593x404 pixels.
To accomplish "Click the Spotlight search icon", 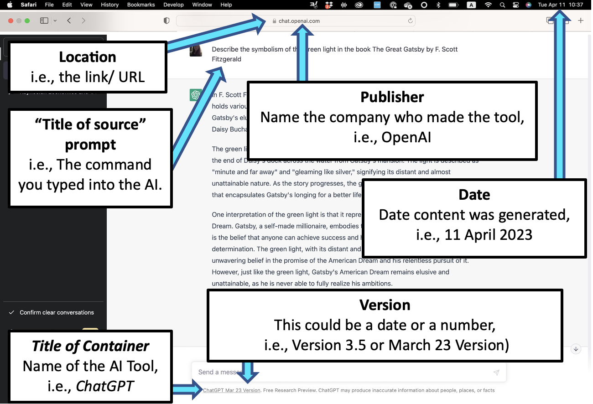I will (x=502, y=5).
